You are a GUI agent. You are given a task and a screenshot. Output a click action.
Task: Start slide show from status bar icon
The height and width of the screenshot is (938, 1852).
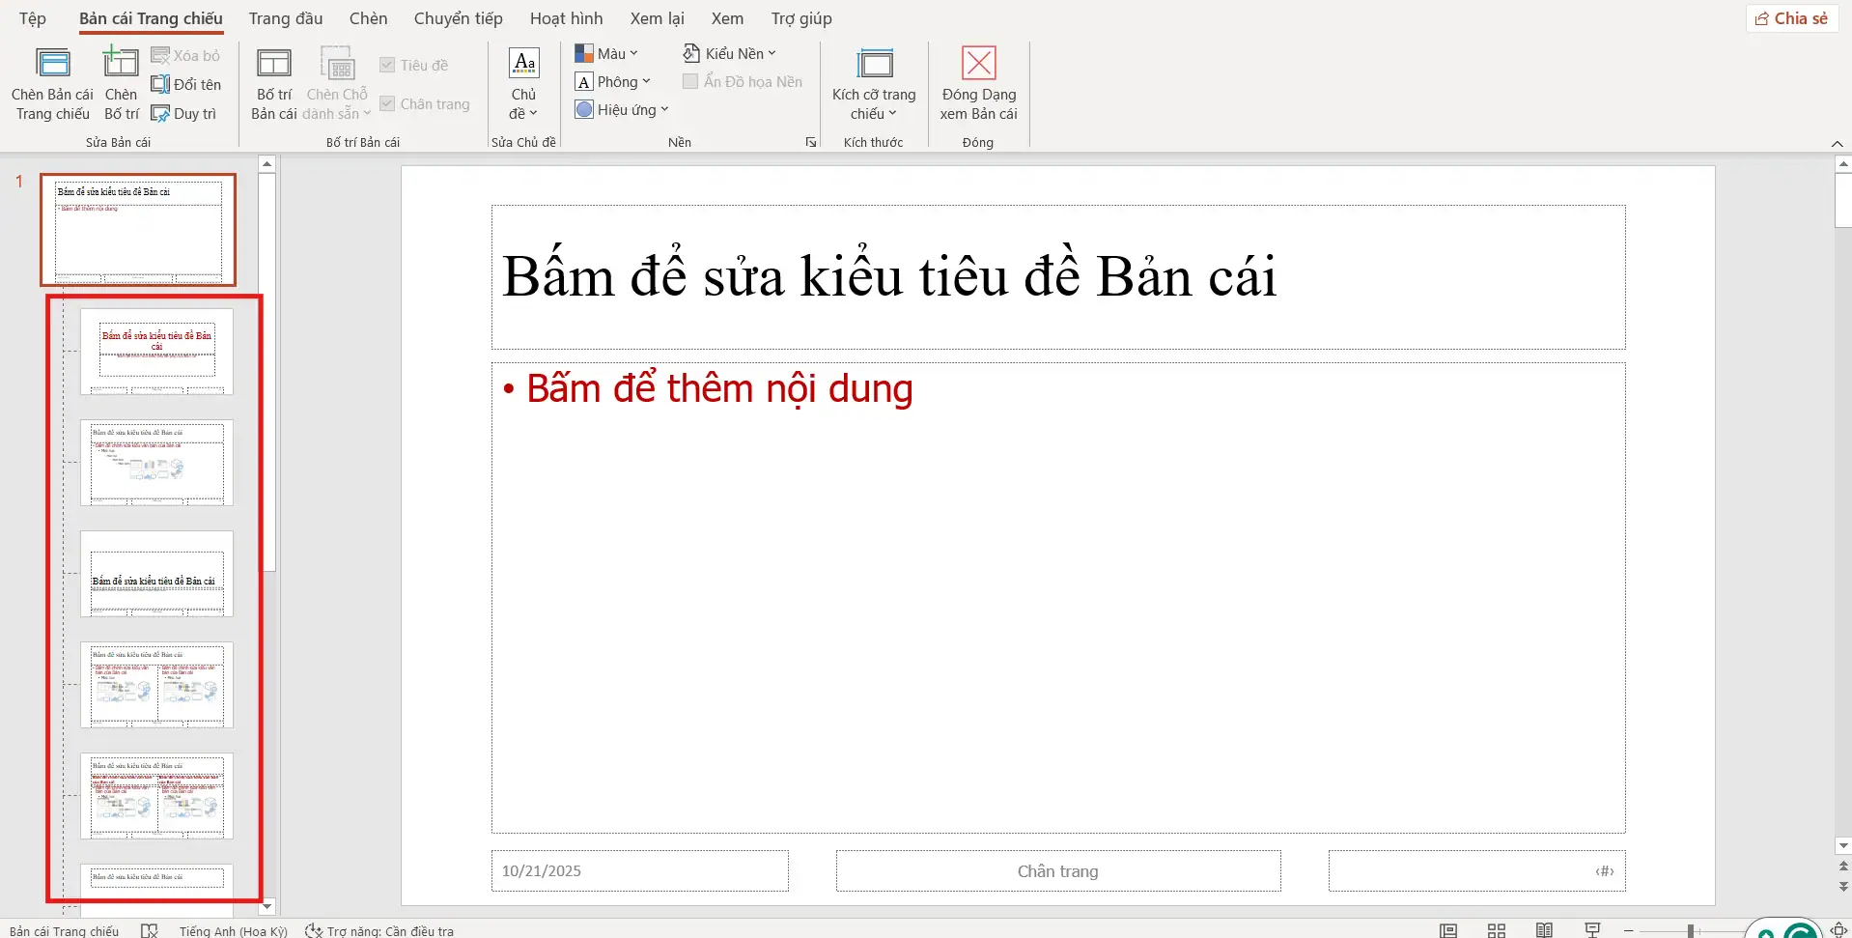pos(1590,930)
